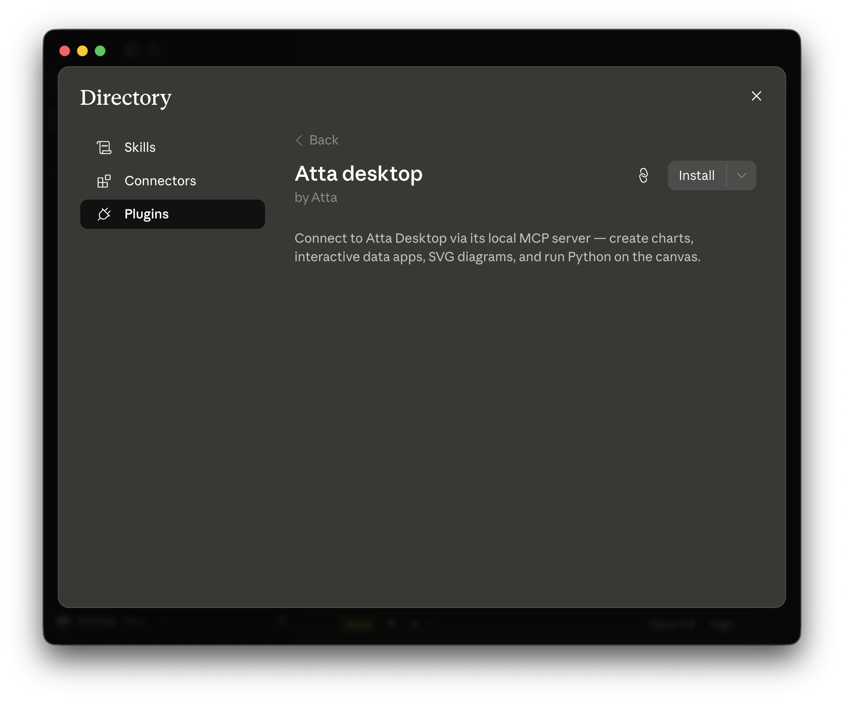Open the Connectors section

172,181
